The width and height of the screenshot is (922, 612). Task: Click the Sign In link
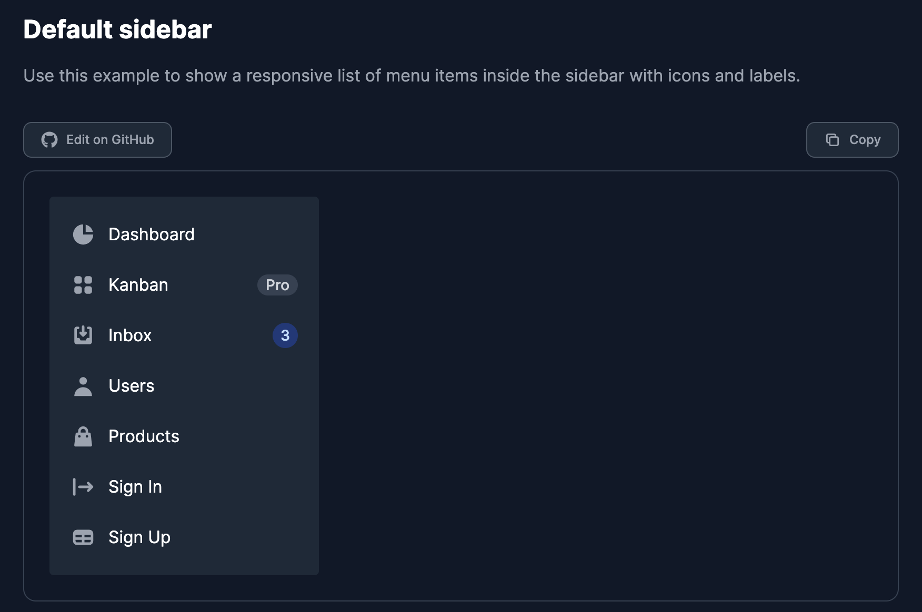(x=135, y=486)
